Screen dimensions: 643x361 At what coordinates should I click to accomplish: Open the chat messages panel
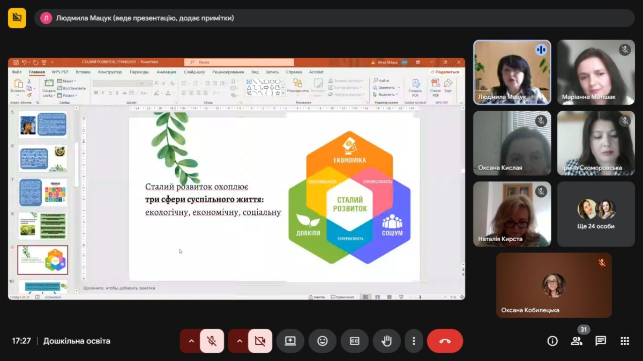[601, 341]
